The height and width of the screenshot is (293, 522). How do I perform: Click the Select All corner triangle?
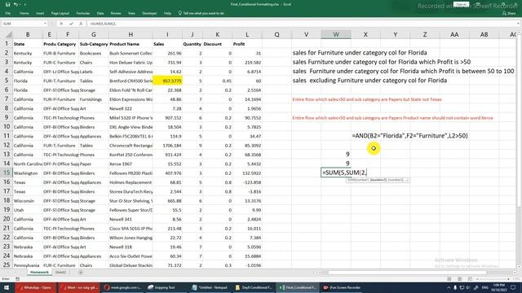(8, 34)
